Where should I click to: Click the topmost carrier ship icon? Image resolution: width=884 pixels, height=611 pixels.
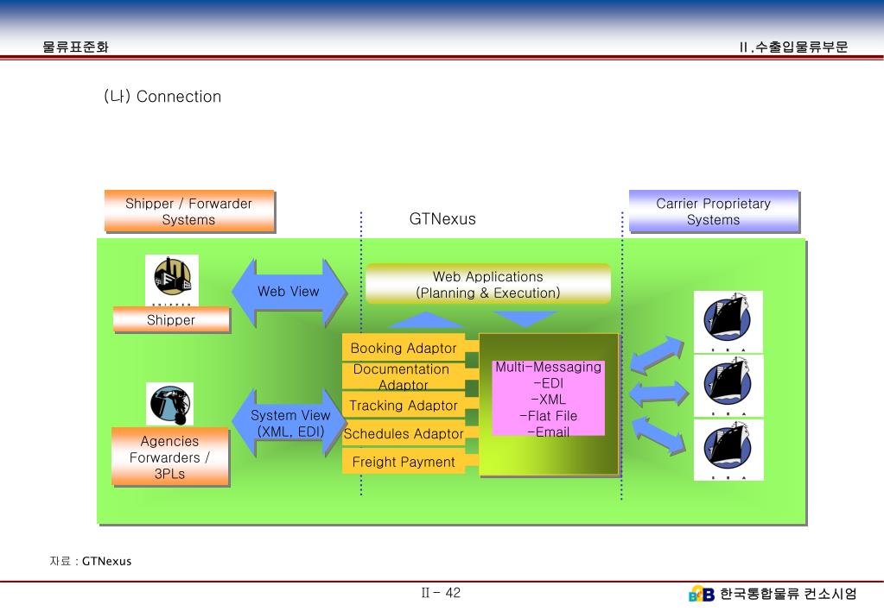[728, 322]
